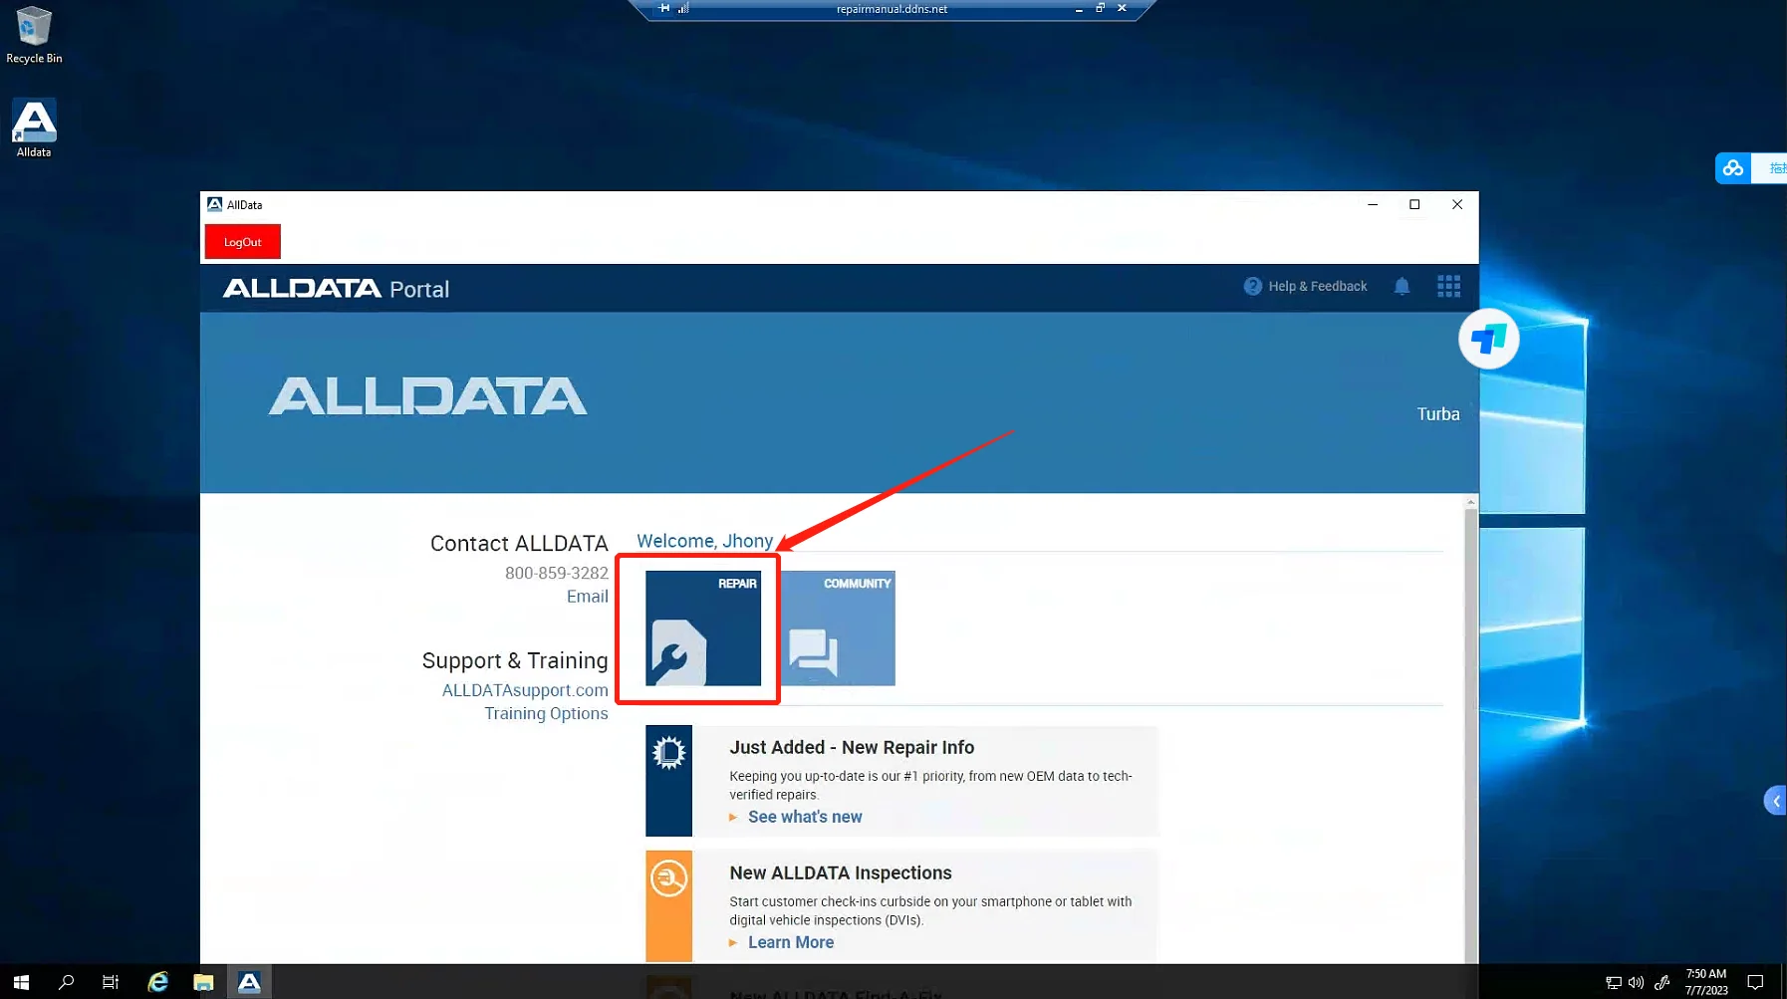Open the network tray icon

click(x=1614, y=983)
